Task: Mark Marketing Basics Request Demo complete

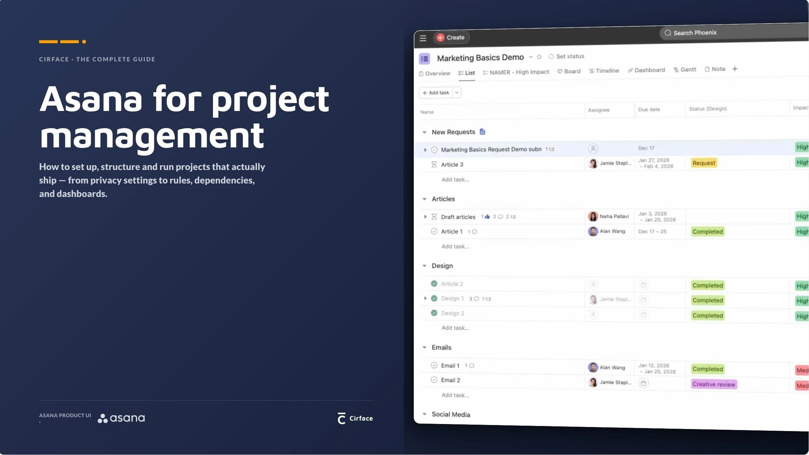Action: coord(434,150)
